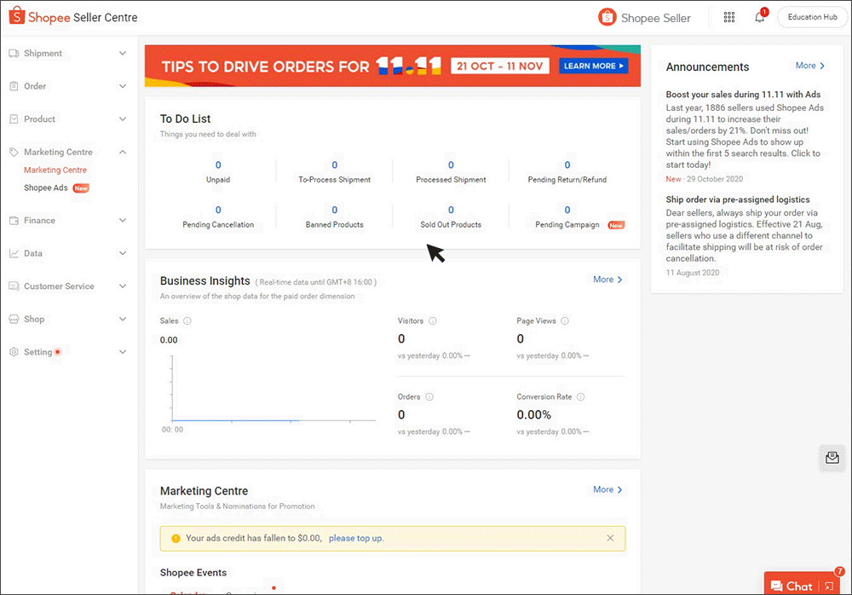852x595 pixels.
Task: Click the Setting gear icon
Action: click(12, 351)
